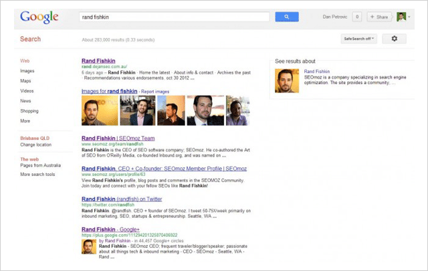Screen dimensions: 428x271
Task: Click the Share button
Action: click(379, 17)
